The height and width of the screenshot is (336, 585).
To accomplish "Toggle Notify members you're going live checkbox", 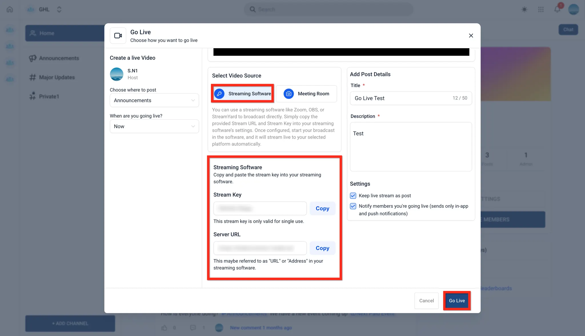I will (x=353, y=206).
